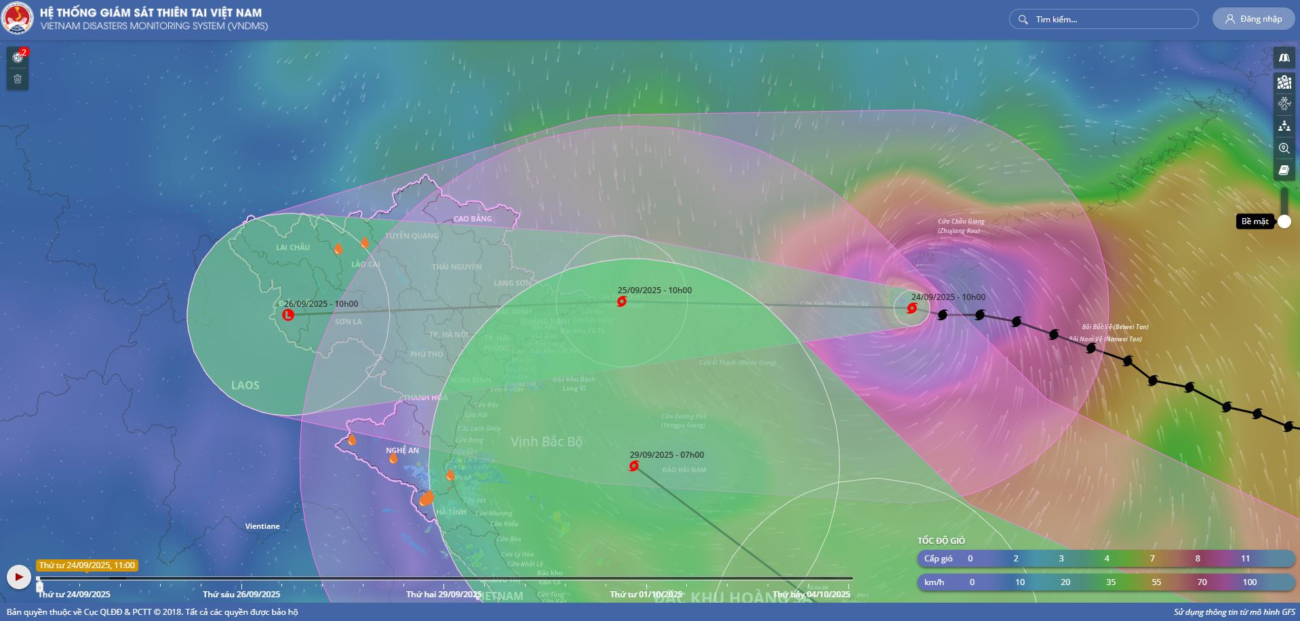Image resolution: width=1300 pixels, height=621 pixels.
Task: Click the organization hierarchy icon
Action: coord(1284,126)
